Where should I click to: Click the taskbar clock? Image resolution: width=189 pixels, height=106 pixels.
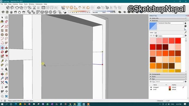pos(178,104)
